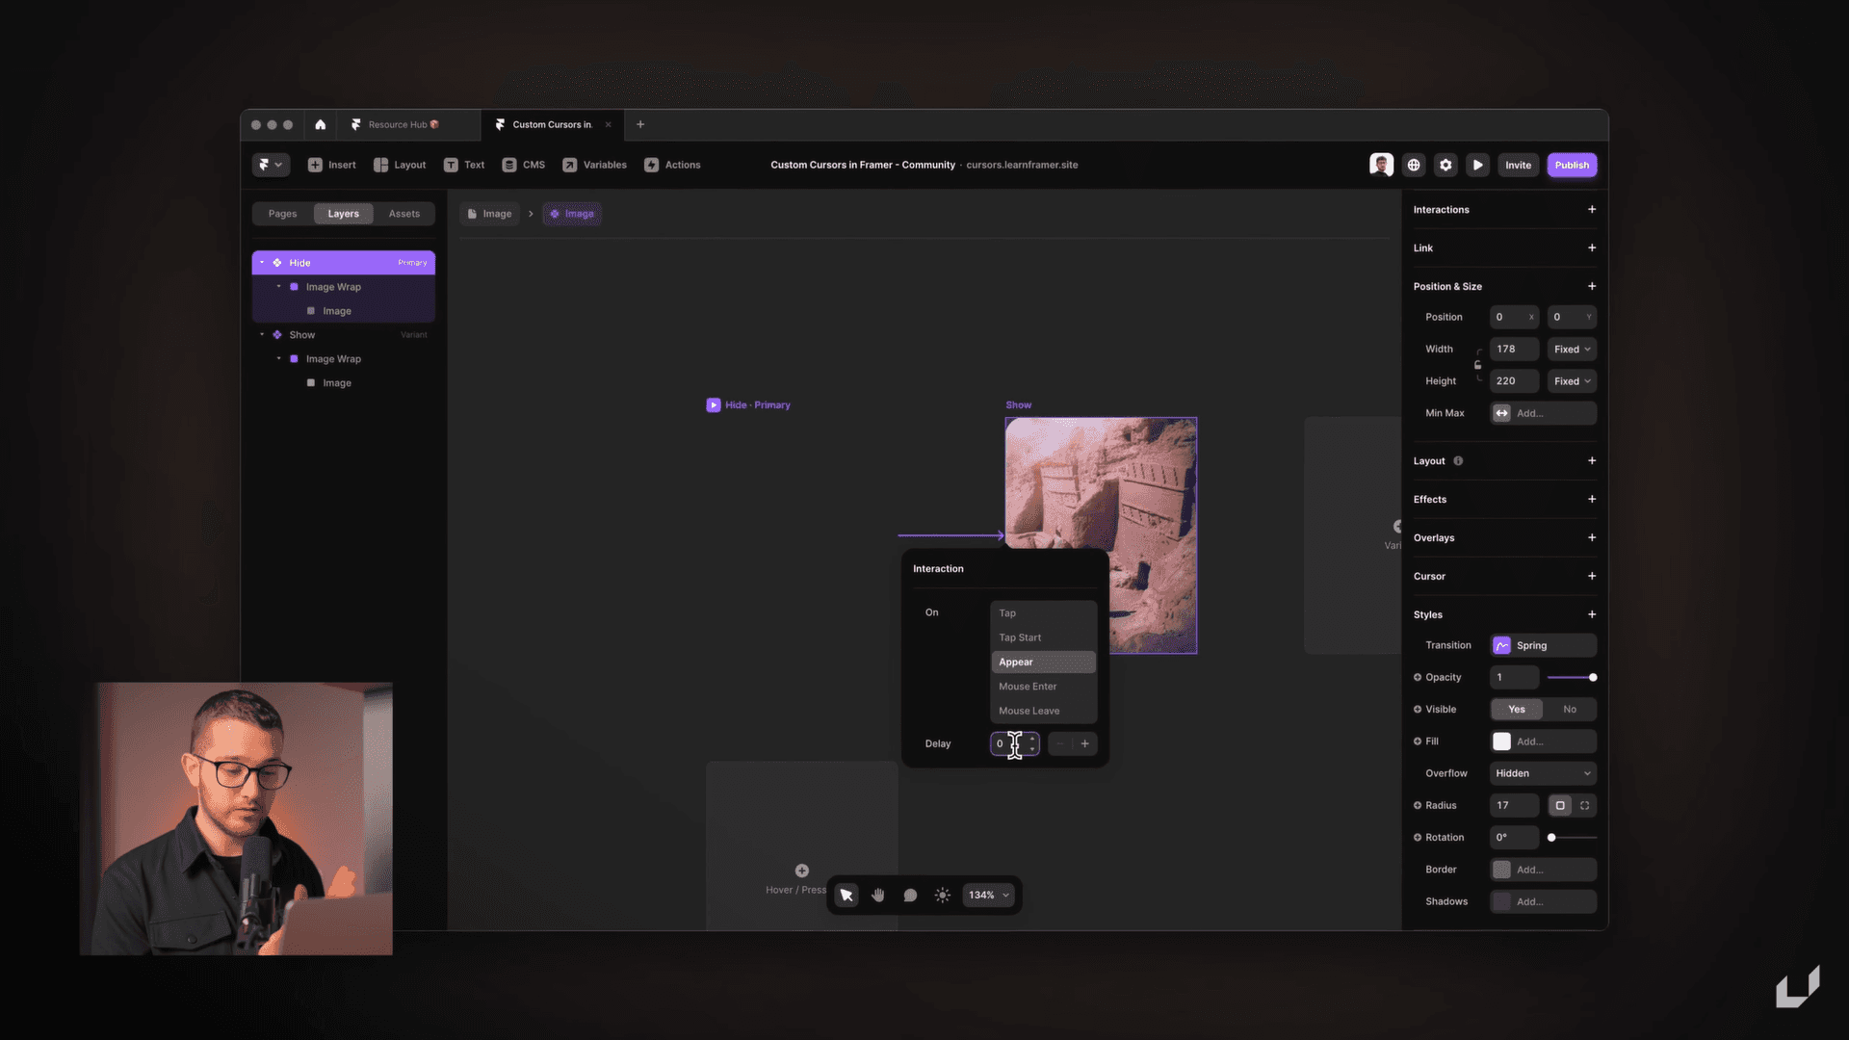Click the Invite button

pos(1518,165)
